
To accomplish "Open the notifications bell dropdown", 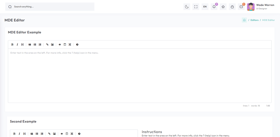I will point(214,7).
